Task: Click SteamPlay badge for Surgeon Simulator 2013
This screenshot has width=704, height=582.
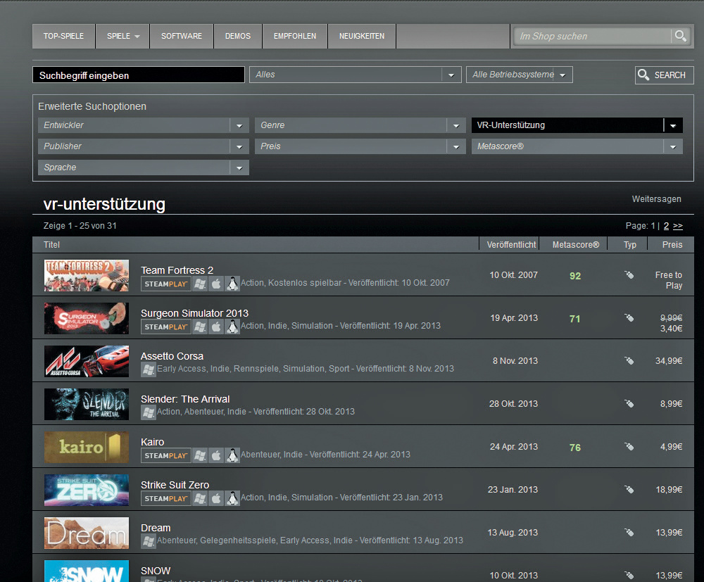Action: [x=165, y=327]
